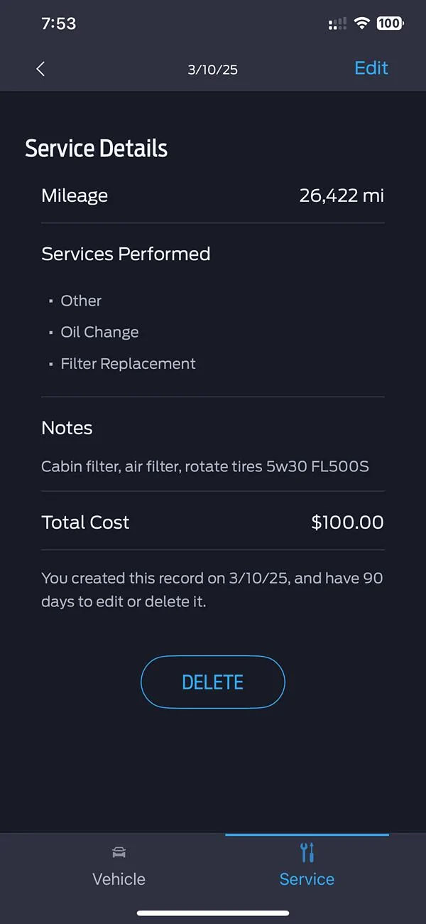Tap the Wi-Fi status icon
Image resolution: width=426 pixels, height=924 pixels.
click(x=362, y=23)
